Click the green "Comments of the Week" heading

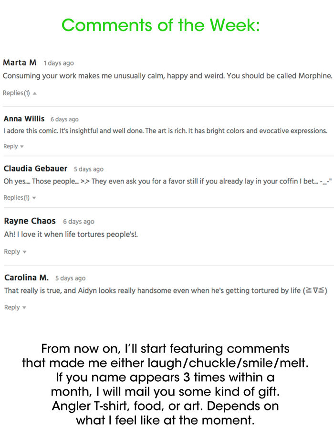coord(161,25)
